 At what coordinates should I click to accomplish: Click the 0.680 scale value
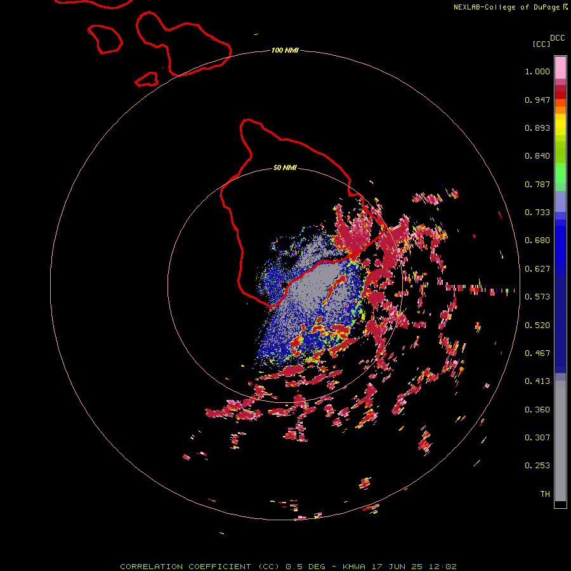point(537,240)
